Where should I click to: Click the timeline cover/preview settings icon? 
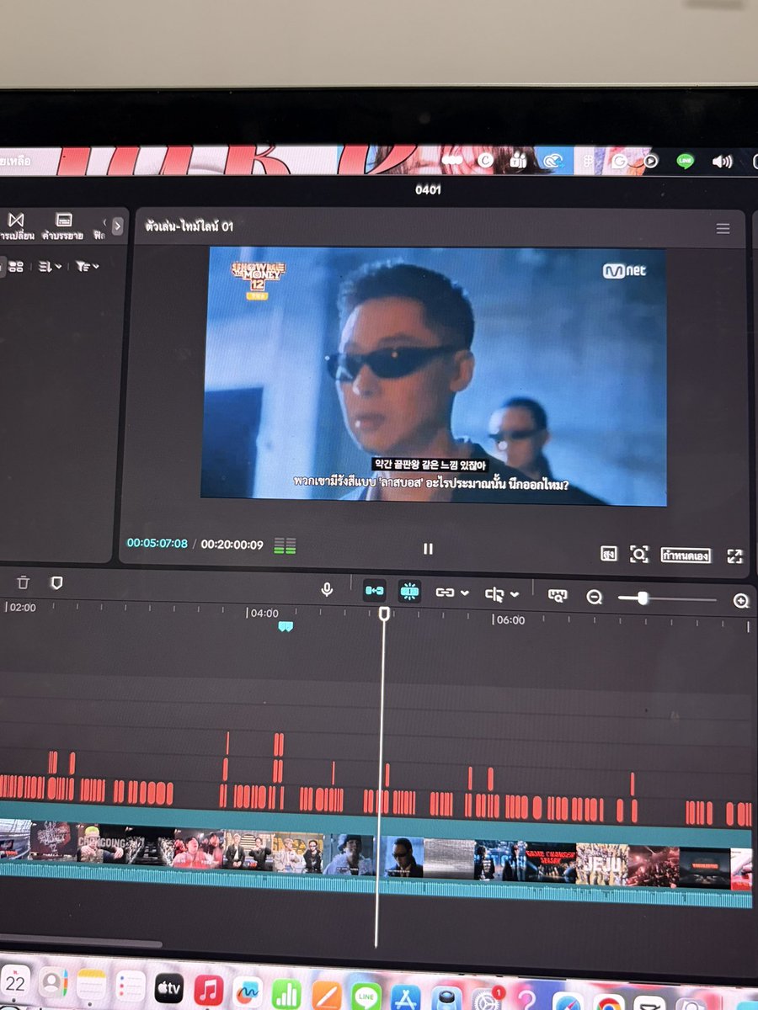558,595
